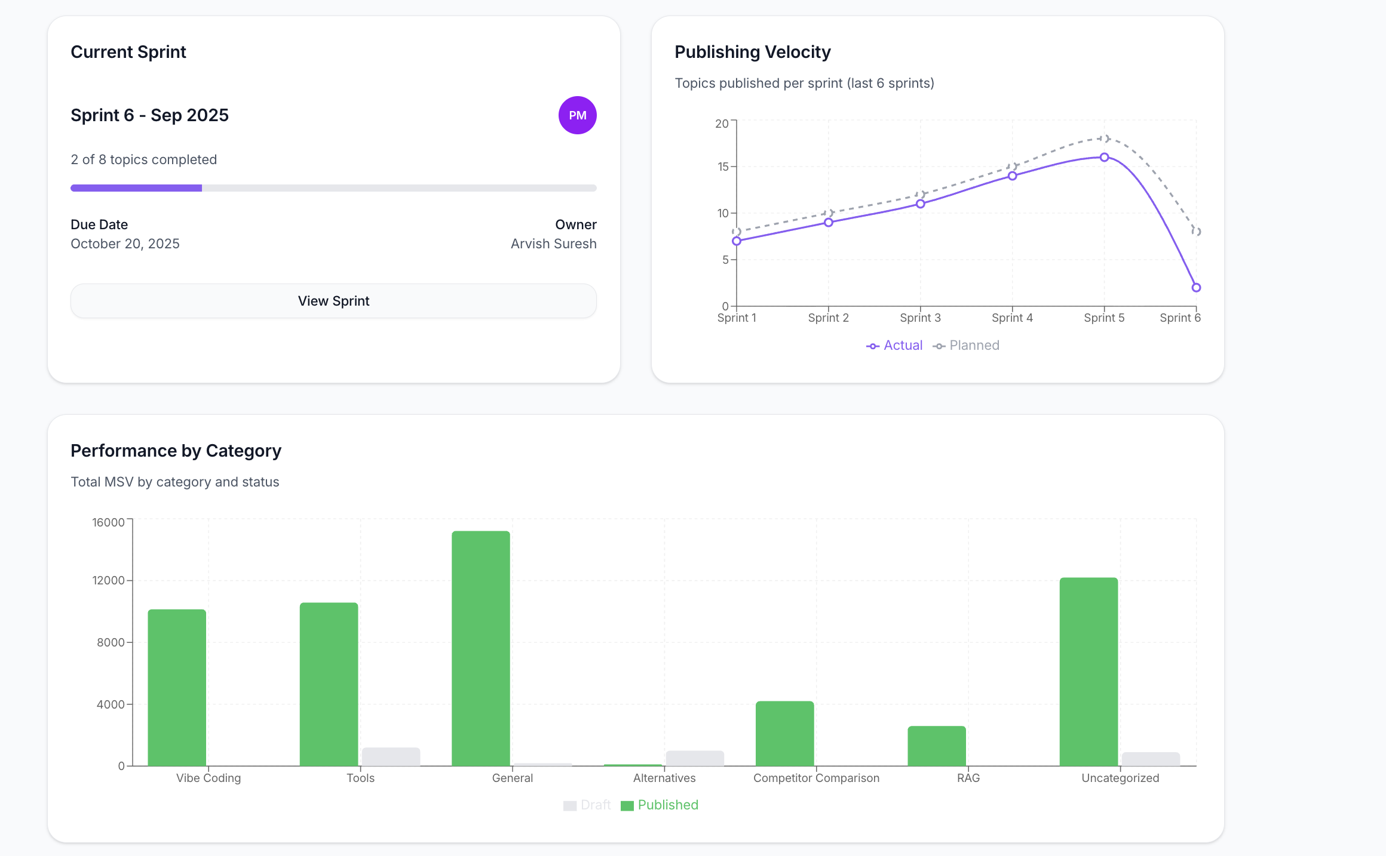The height and width of the screenshot is (856, 1386).
Task: Click 'Total MSV by category and status' subtitle
Action: click(174, 482)
